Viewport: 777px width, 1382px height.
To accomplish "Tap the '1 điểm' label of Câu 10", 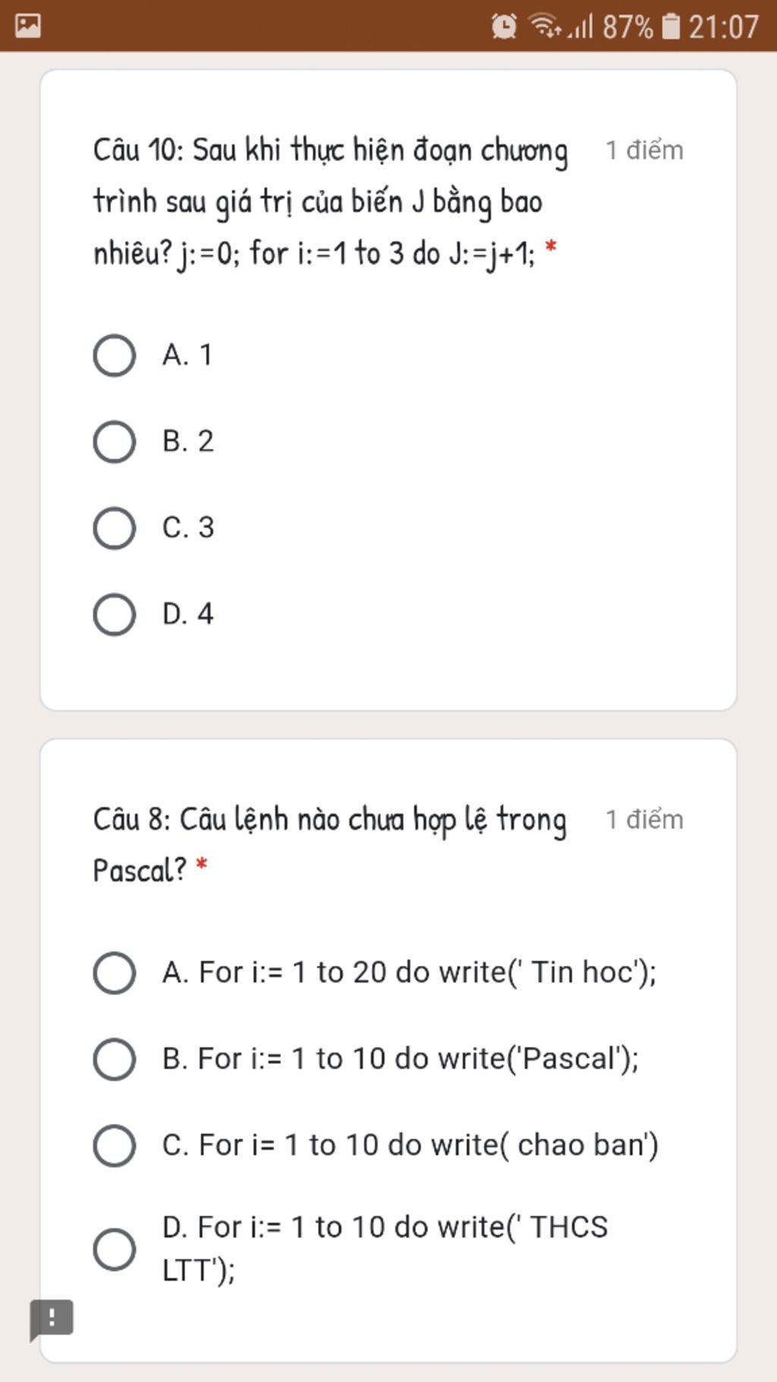I will (644, 150).
